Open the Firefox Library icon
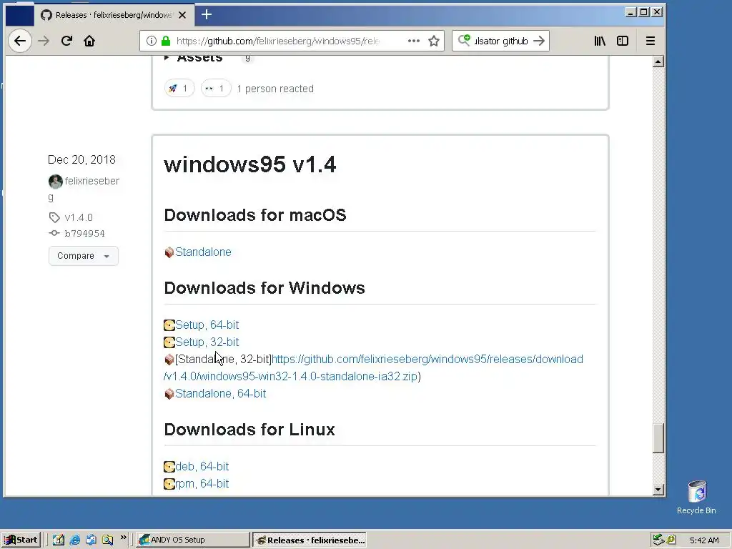The height and width of the screenshot is (549, 732). click(x=600, y=41)
